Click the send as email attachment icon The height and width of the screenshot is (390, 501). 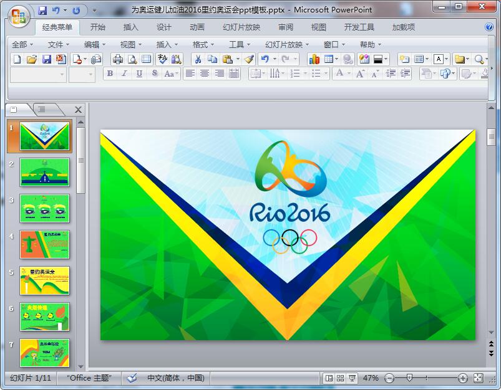coord(96,59)
